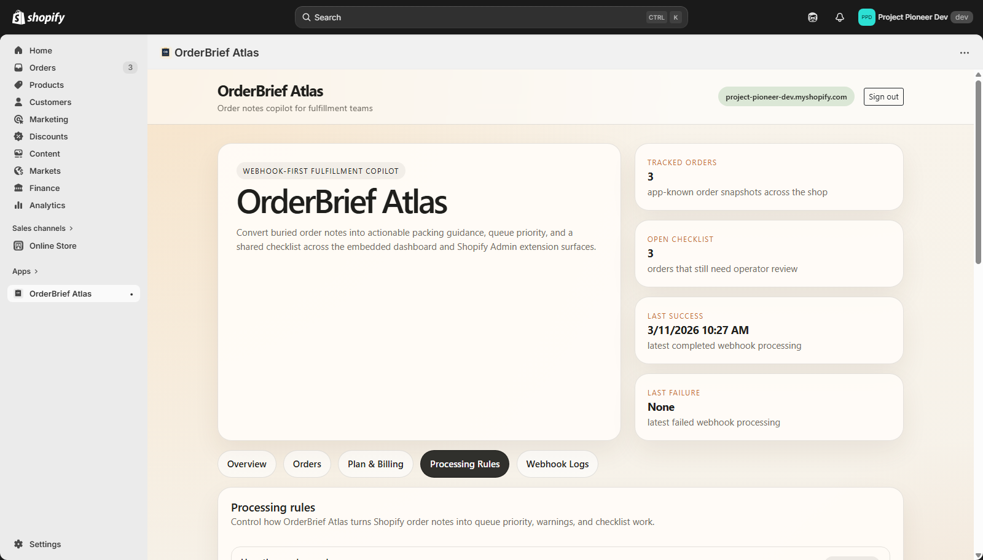Open Products in the sidebar
Image resolution: width=983 pixels, height=560 pixels.
[74, 85]
